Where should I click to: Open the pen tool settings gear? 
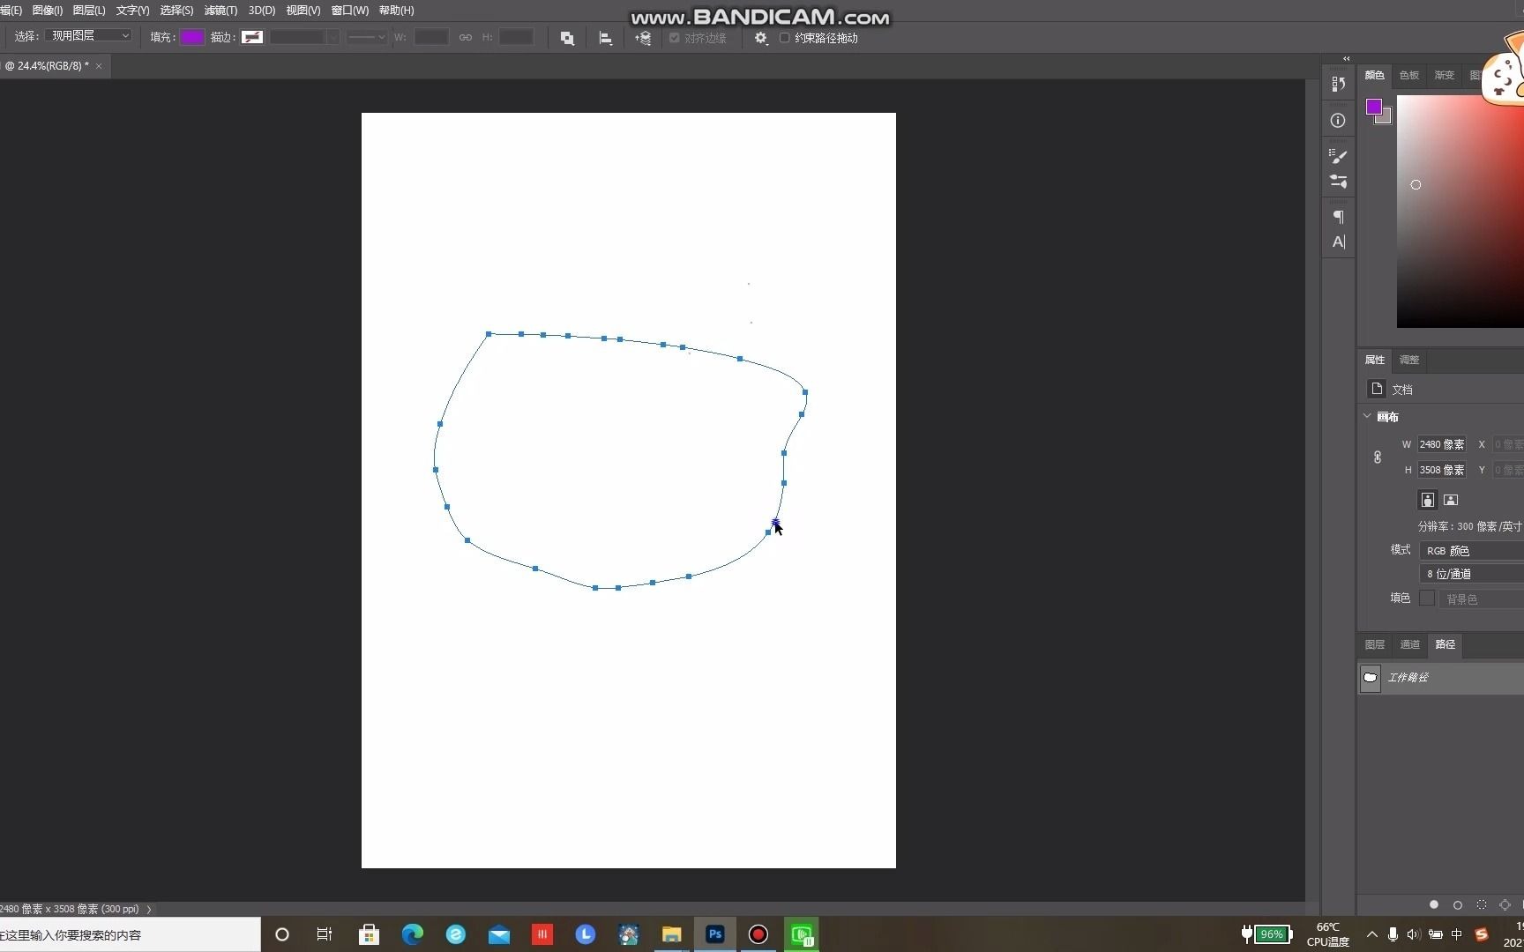click(759, 38)
